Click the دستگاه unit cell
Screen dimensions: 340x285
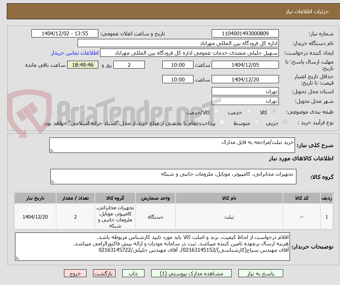tap(155, 217)
